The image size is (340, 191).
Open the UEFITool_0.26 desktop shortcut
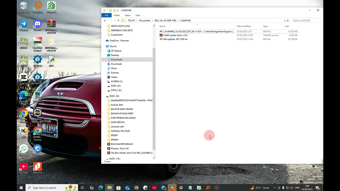click(x=37, y=79)
